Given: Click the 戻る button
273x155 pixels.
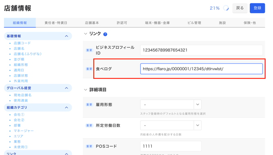Looking at the screenshot, I should coord(240,8).
